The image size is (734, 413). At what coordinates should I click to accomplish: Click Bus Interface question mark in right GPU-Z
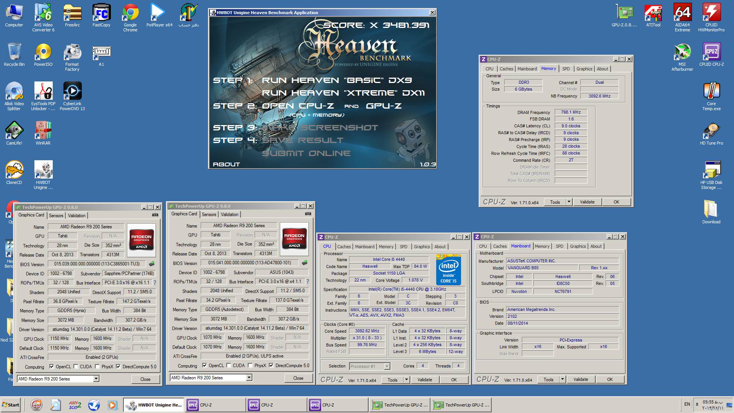pyautogui.click(x=308, y=281)
